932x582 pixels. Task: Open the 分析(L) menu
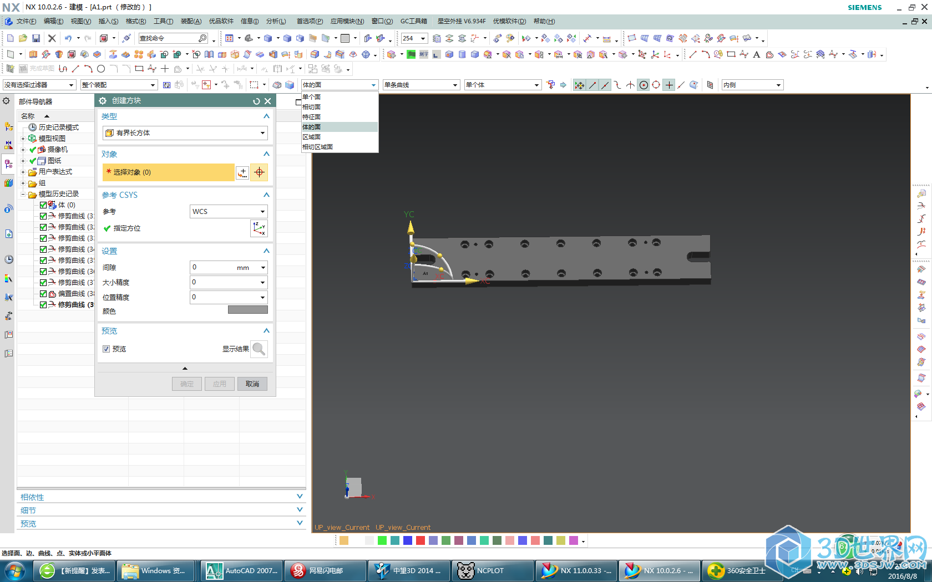coord(276,21)
